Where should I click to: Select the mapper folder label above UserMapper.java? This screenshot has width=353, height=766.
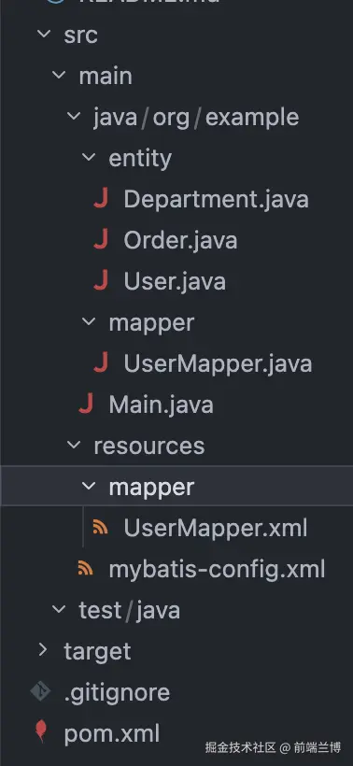point(151,323)
